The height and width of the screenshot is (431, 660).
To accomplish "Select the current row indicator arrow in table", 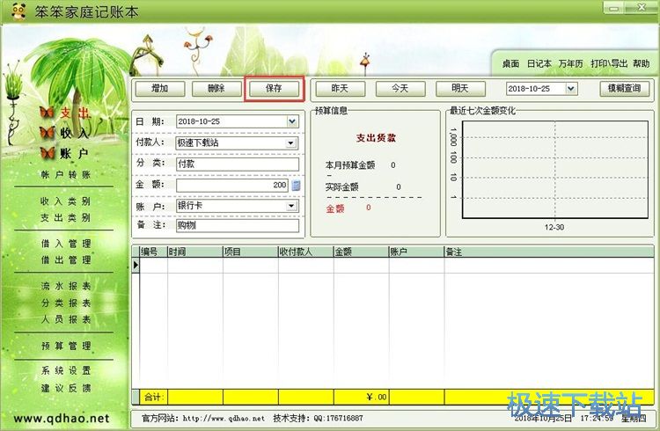I will [x=136, y=265].
